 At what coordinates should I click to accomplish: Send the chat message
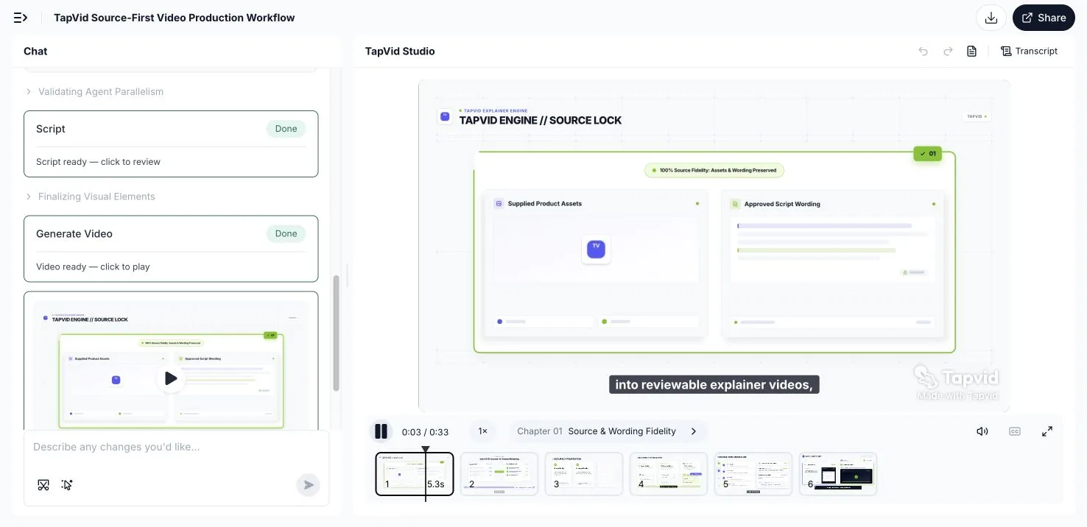coord(309,484)
